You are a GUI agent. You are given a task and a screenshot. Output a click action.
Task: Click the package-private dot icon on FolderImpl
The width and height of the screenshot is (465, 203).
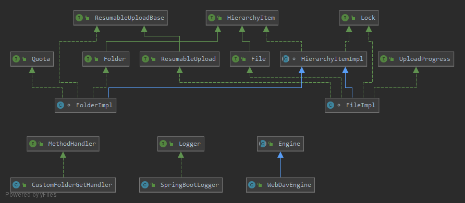[x=69, y=105]
